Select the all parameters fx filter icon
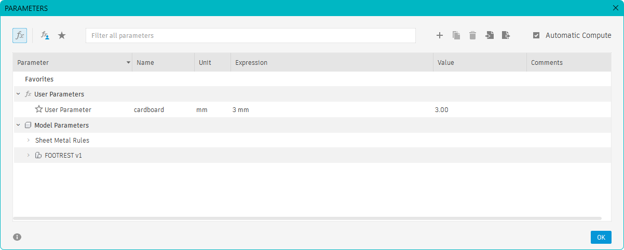This screenshot has width=624, height=250. tap(20, 35)
